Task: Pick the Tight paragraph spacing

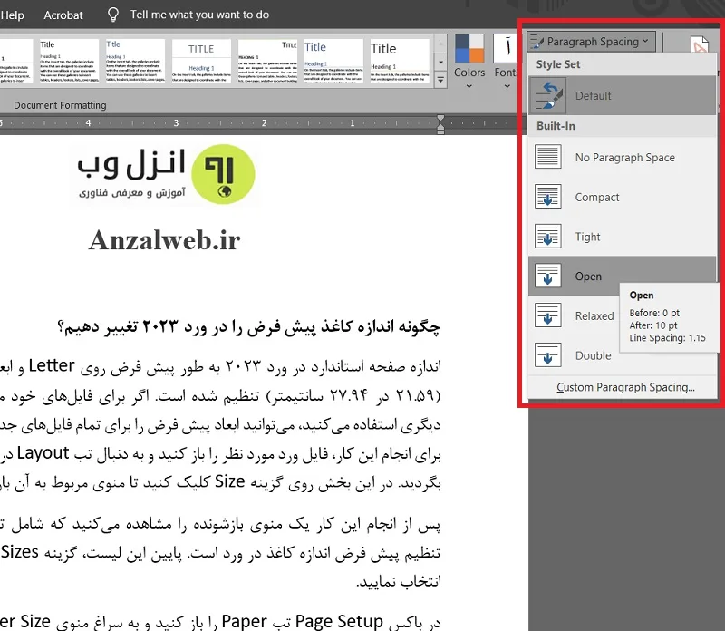Action: click(x=622, y=237)
